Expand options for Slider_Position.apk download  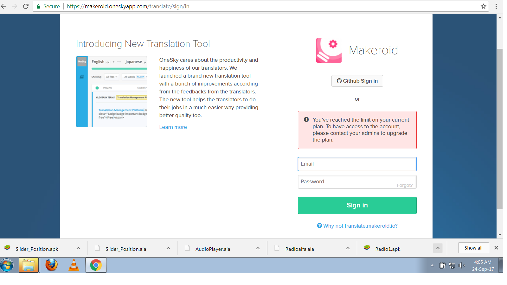(78, 249)
